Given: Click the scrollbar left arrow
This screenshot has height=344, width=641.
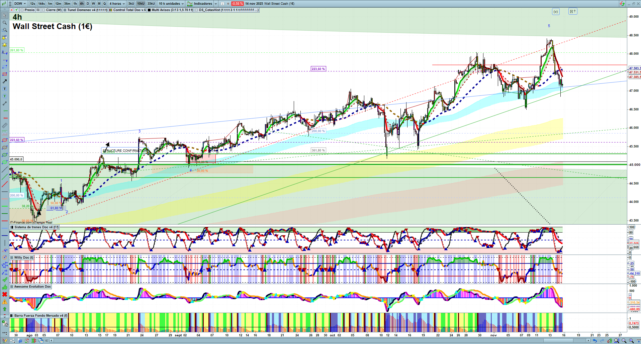Looking at the screenshot, I should click(52, 341).
